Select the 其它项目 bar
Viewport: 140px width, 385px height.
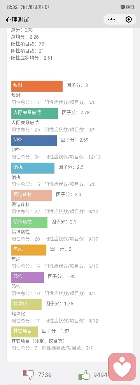(x=25, y=332)
